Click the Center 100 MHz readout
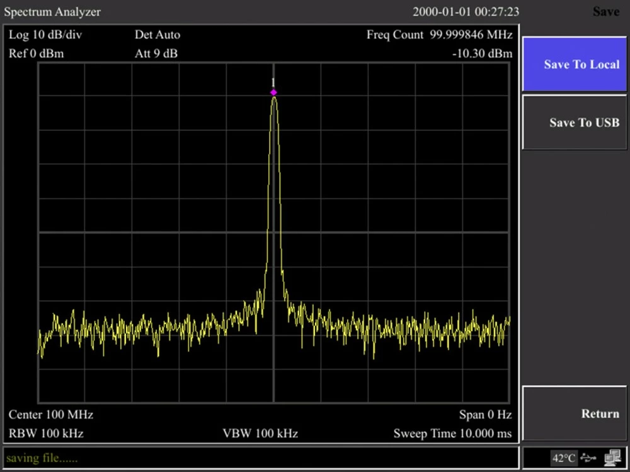 point(51,415)
